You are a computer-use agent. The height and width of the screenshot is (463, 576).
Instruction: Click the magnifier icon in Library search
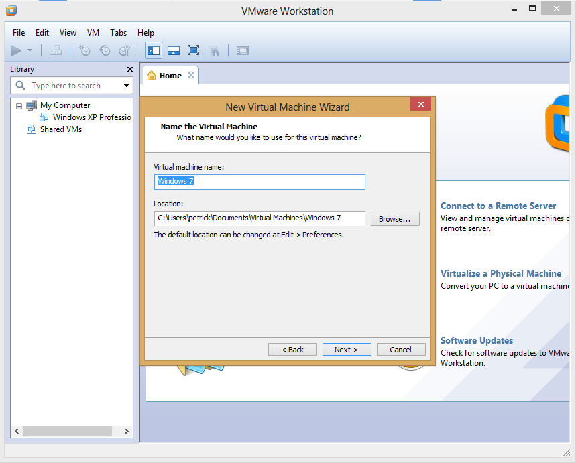coord(21,86)
